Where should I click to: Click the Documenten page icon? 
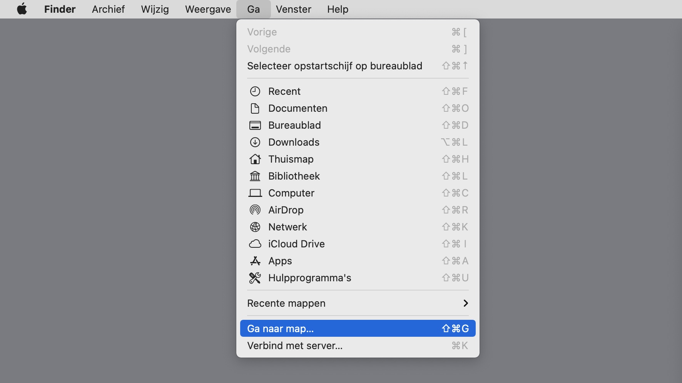255,108
